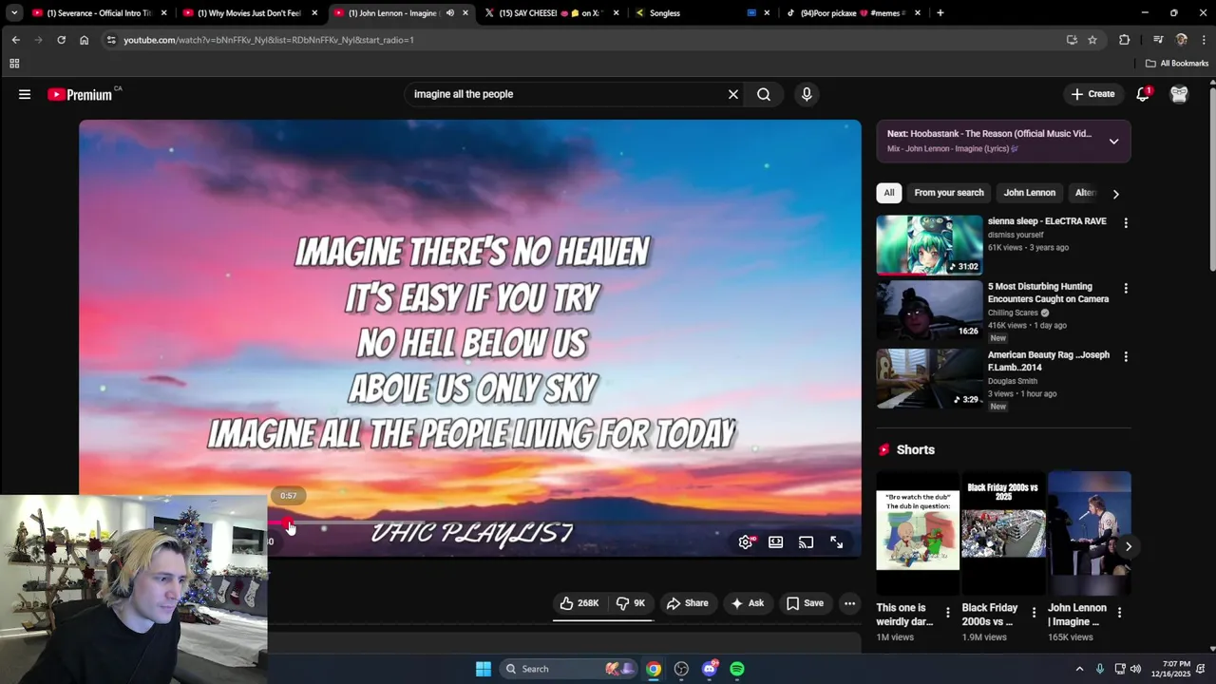The height and width of the screenshot is (684, 1216).
Task: Click the Ask AI button
Action: coord(748,603)
